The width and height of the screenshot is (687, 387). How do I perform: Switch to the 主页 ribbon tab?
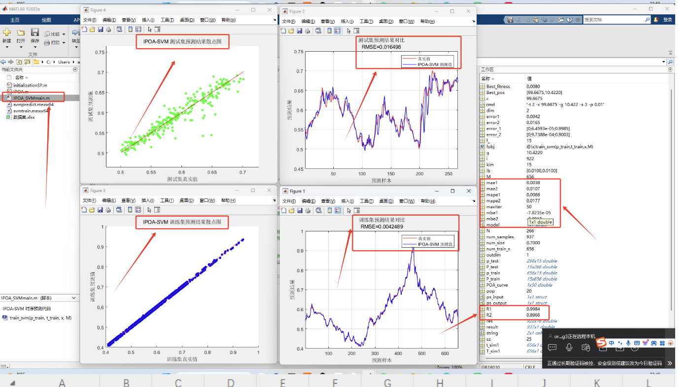tap(15, 20)
